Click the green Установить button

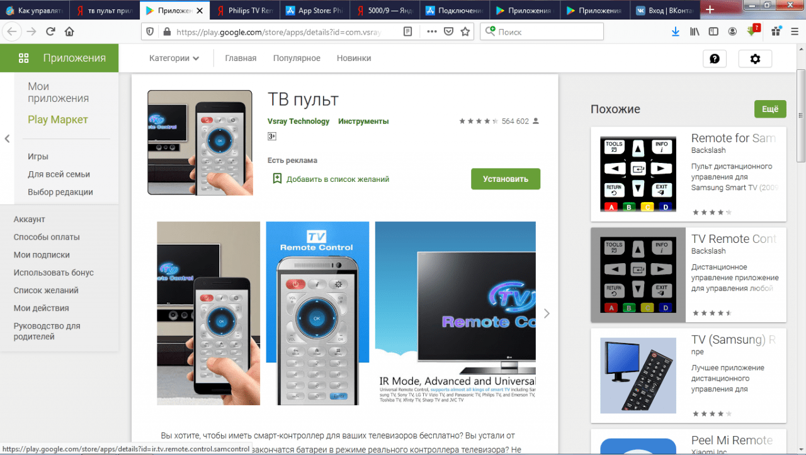[x=505, y=179]
